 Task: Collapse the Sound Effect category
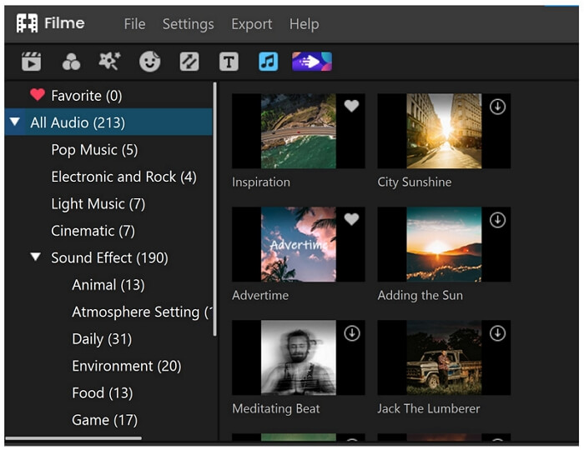[36, 257]
